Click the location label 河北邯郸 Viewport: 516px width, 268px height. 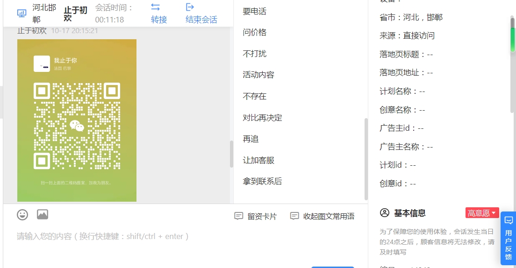[44, 14]
